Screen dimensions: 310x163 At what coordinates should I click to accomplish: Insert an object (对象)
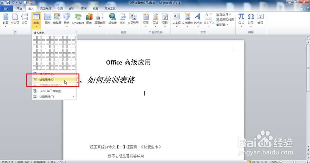[x=222, y=25]
